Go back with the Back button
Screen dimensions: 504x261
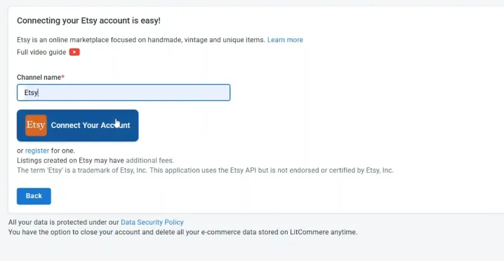pyautogui.click(x=34, y=196)
